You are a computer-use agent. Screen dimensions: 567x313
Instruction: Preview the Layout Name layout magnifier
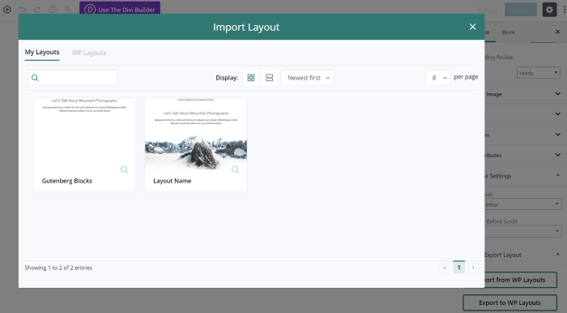[x=236, y=169]
